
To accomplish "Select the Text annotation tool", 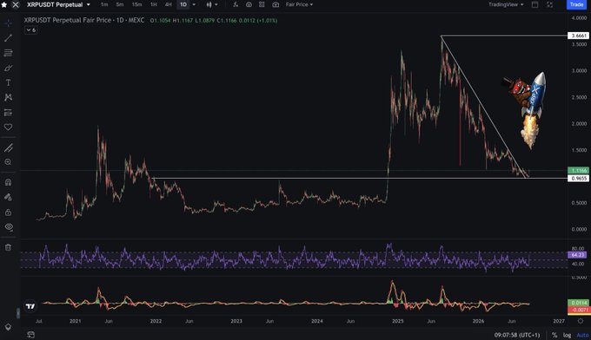I will coord(8,82).
